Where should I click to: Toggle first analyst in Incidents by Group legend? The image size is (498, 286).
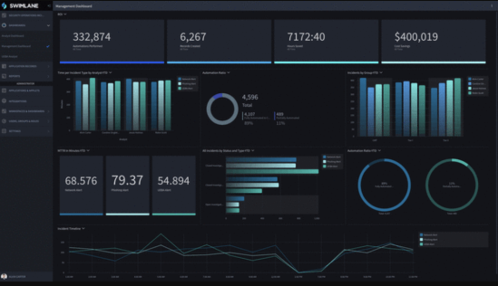pyautogui.click(x=476, y=79)
